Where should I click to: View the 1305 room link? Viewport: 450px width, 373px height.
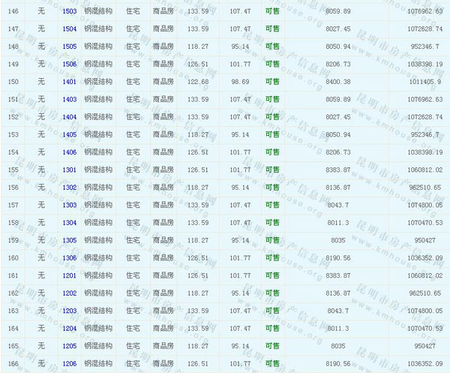coord(69,240)
